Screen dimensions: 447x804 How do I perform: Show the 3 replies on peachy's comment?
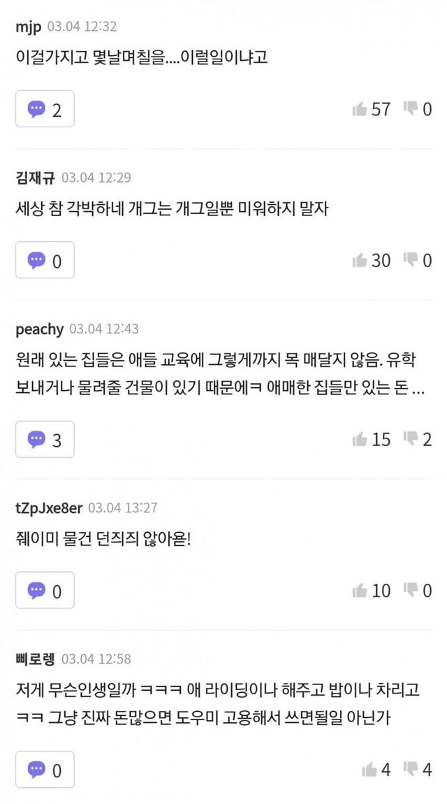coord(45,439)
